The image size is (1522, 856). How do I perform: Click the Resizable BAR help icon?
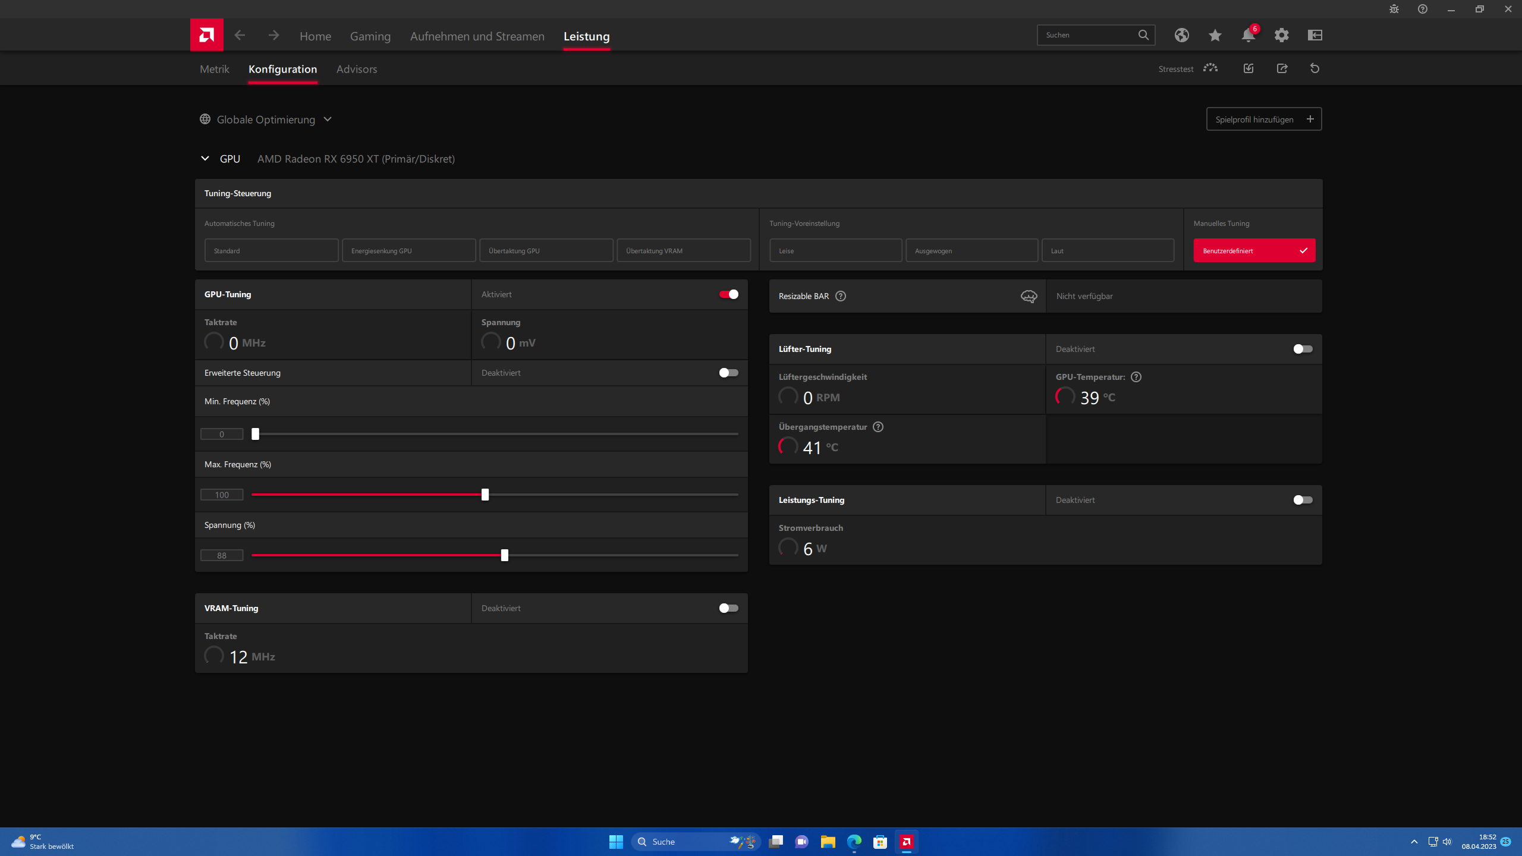[x=840, y=296]
